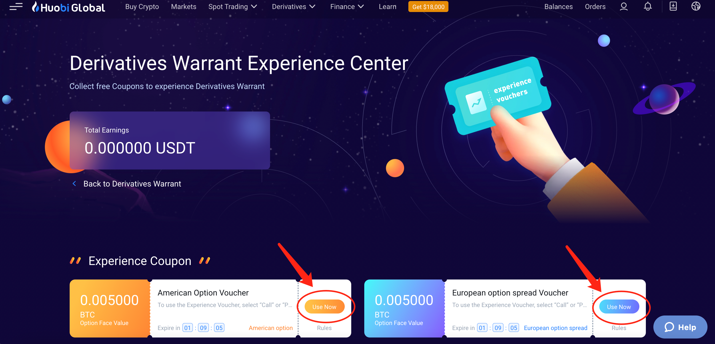Image resolution: width=715 pixels, height=344 pixels.
Task: Open the user profile icon
Action: pyautogui.click(x=623, y=6)
